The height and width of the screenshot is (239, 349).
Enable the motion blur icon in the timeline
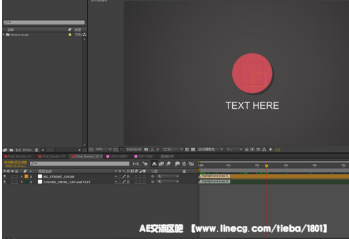(x=169, y=164)
